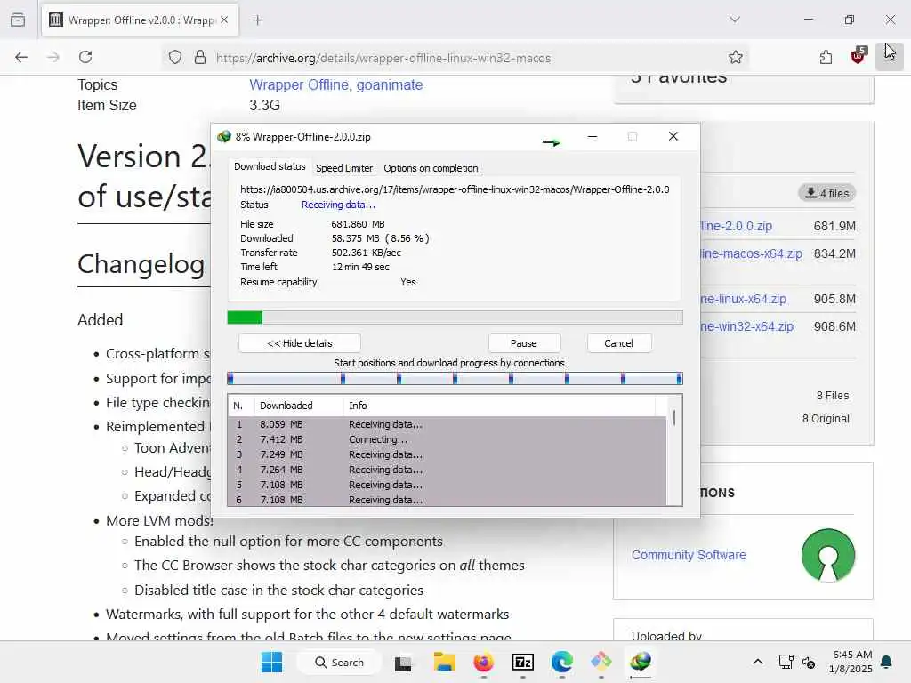
Task: Pause the Wrapper-Offline download
Action: (x=524, y=343)
